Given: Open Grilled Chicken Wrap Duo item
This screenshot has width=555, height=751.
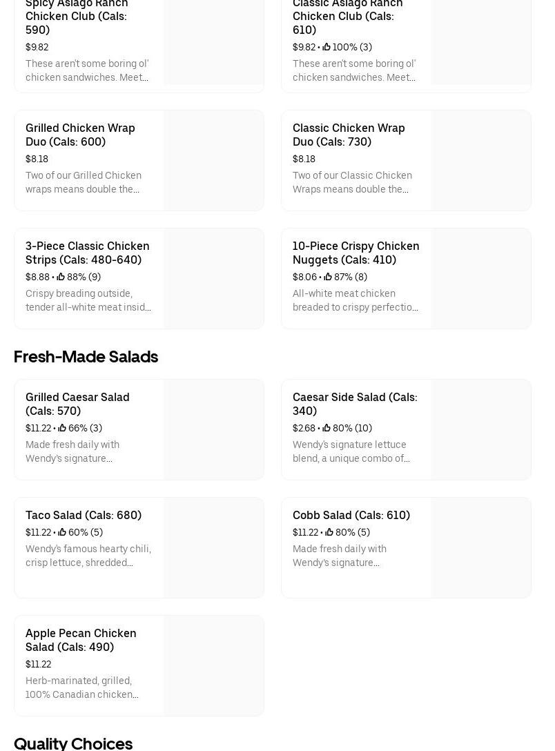Looking at the screenshot, I should point(80,135).
